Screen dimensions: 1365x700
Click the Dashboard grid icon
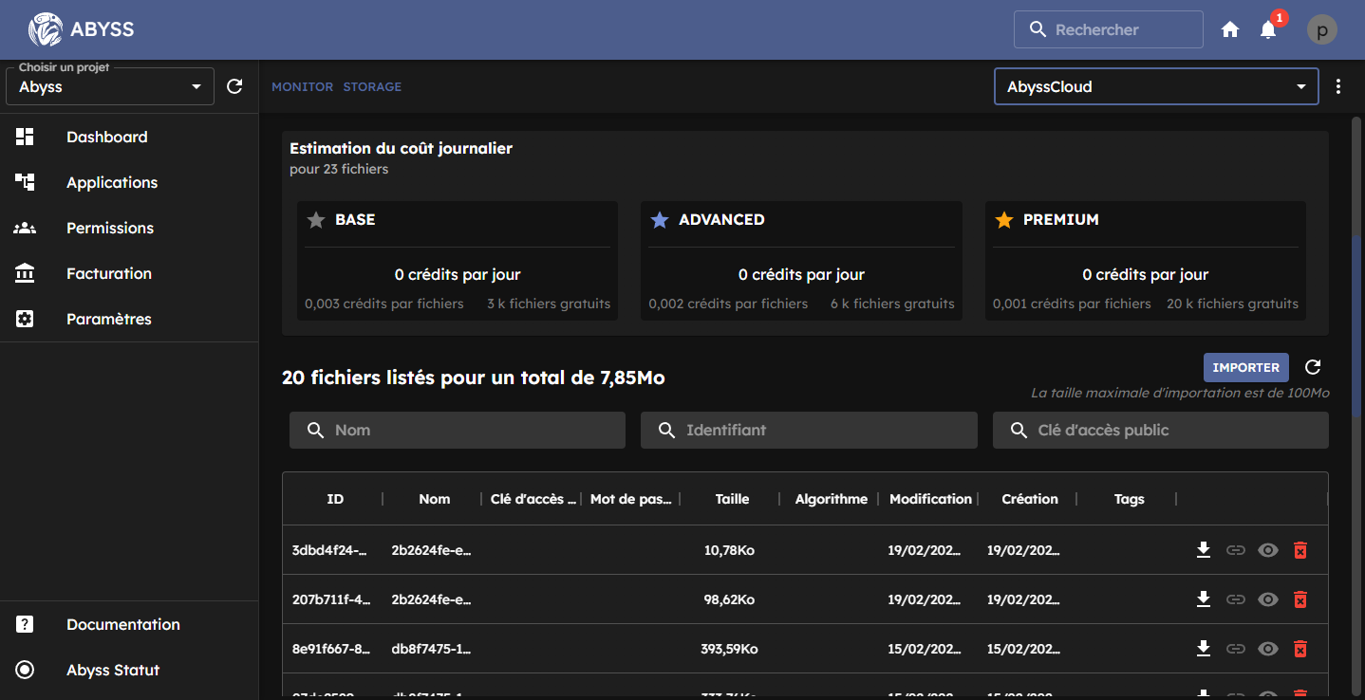click(x=25, y=137)
